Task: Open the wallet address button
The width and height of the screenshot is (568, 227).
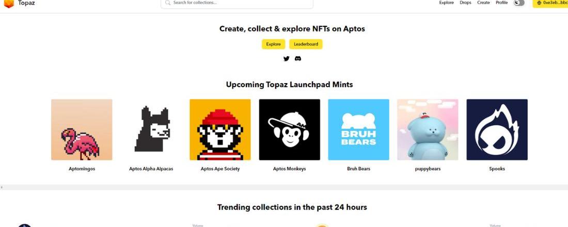Action: tap(550, 3)
